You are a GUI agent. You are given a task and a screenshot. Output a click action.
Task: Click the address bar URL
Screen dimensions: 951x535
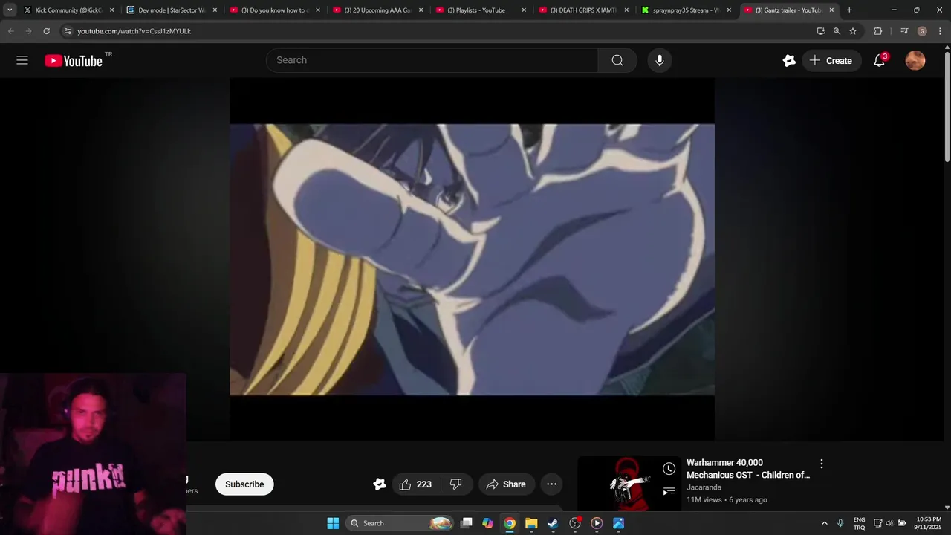(134, 31)
